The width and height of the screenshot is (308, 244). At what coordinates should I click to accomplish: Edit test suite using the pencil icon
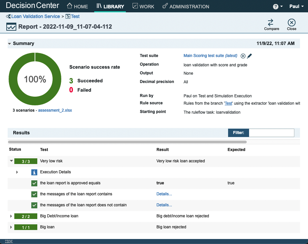coord(249,56)
